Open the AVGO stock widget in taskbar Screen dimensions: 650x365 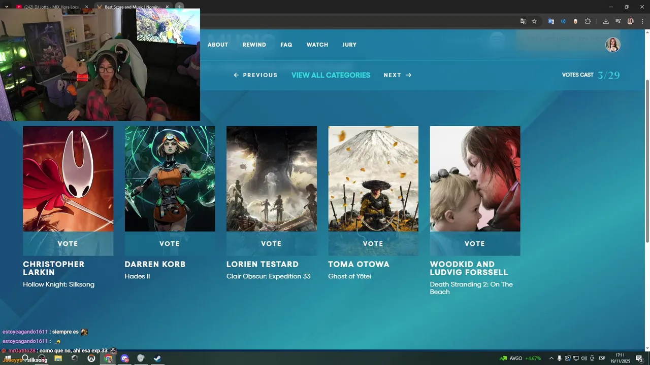521,358
